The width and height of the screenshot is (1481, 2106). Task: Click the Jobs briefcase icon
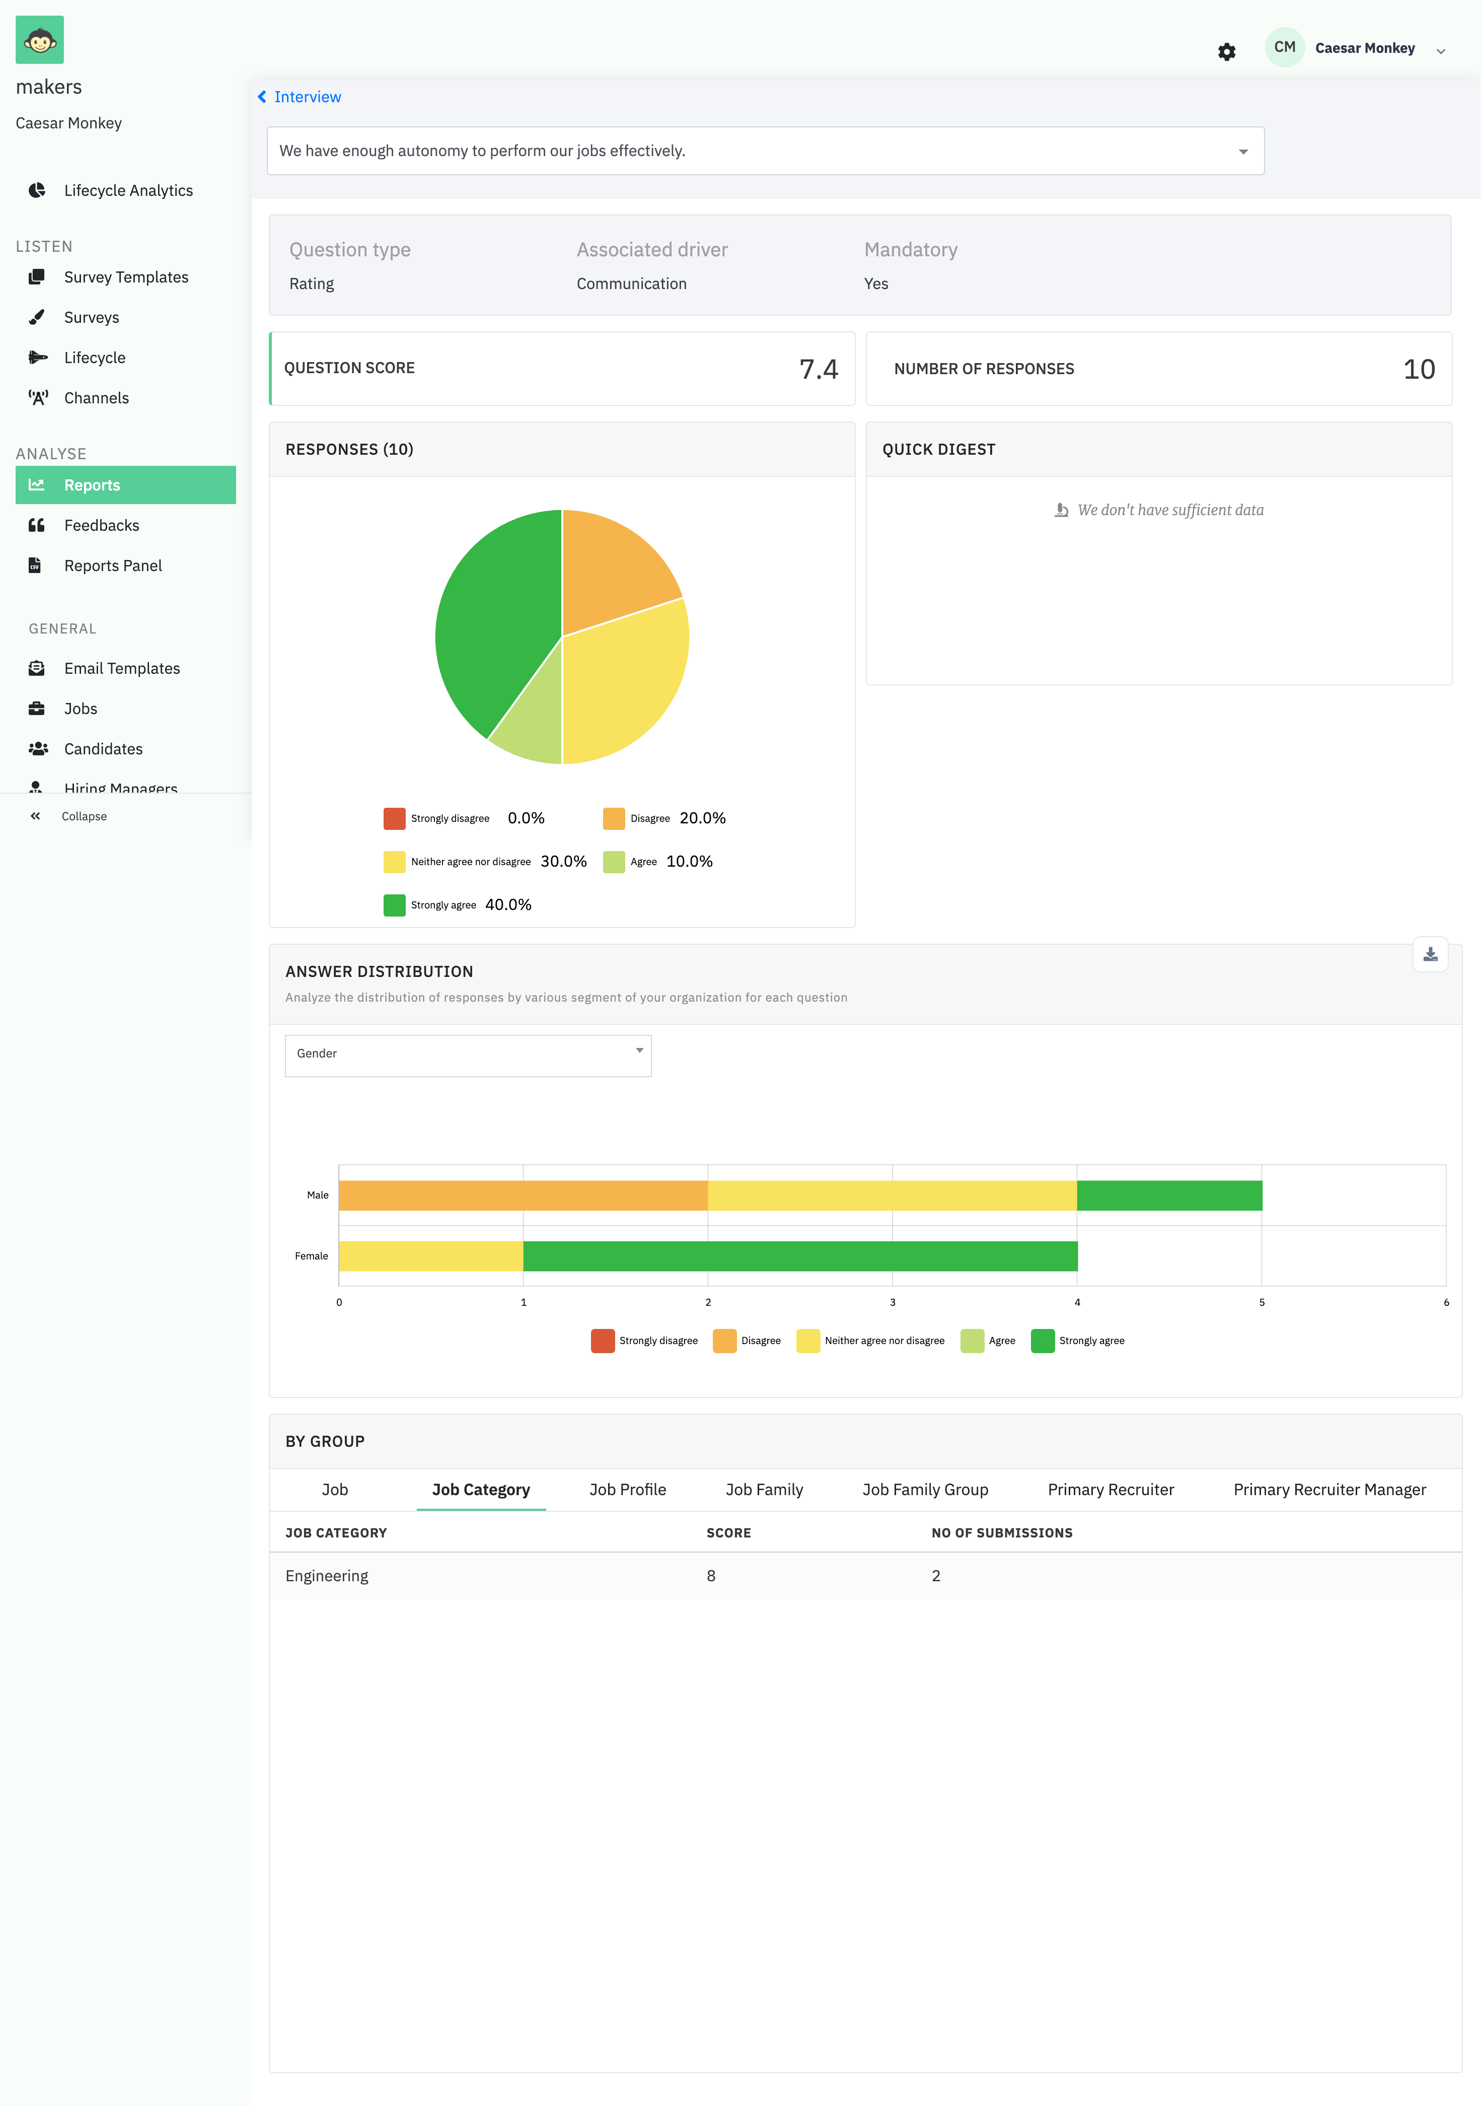(37, 708)
